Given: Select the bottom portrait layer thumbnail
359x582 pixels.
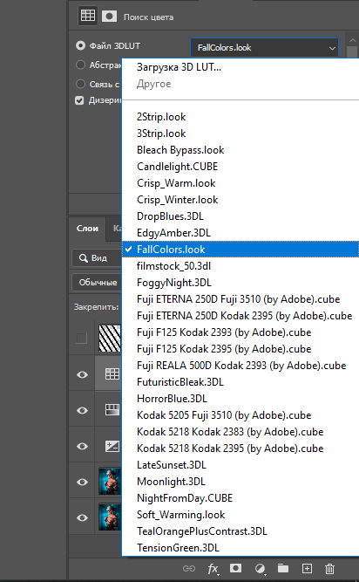Looking at the screenshot, I should pyautogui.click(x=110, y=517).
